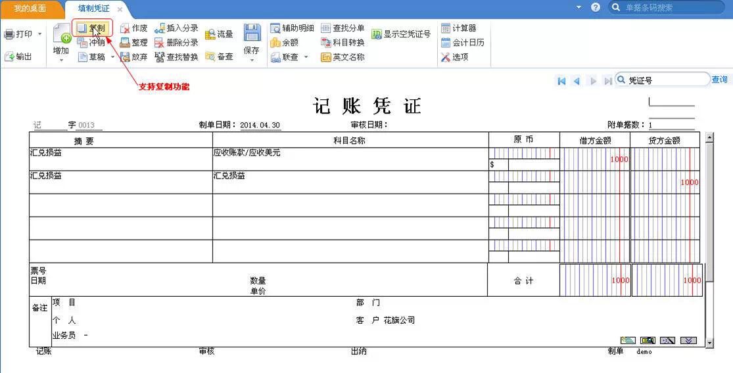Click the voucher table's vertical scrollbar thumb
This screenshot has width=733, height=373.
pos(709,212)
